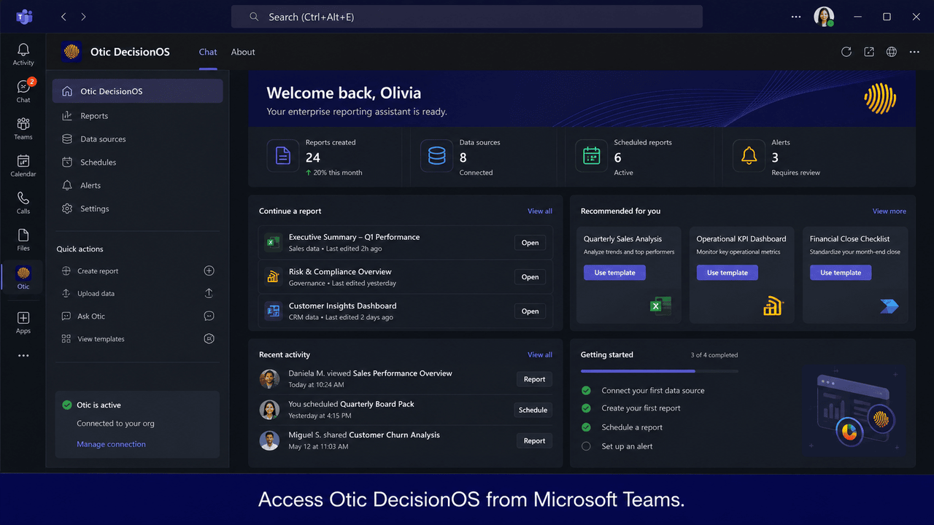This screenshot has height=525, width=934.
Task: Open Alerts in the sidebar
Action: 137,186
